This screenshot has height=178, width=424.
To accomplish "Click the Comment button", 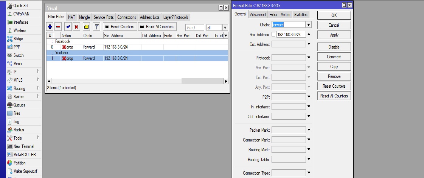I will click(x=334, y=57).
